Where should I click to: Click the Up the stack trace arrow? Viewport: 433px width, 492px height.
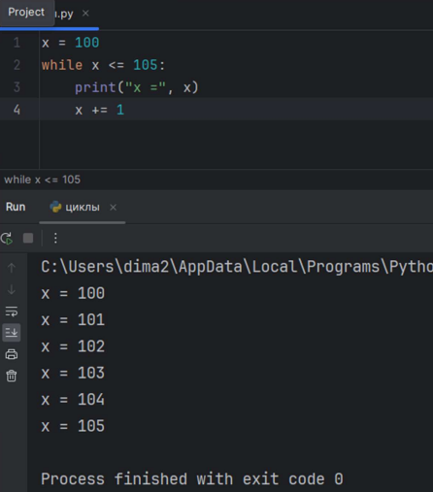[12, 268]
